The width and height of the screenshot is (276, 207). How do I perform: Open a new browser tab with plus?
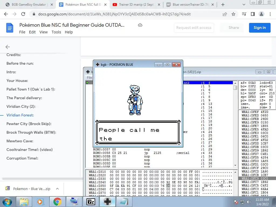223,5
